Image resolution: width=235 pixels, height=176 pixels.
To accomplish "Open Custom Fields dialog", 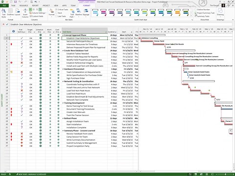I will pos(36,16).
